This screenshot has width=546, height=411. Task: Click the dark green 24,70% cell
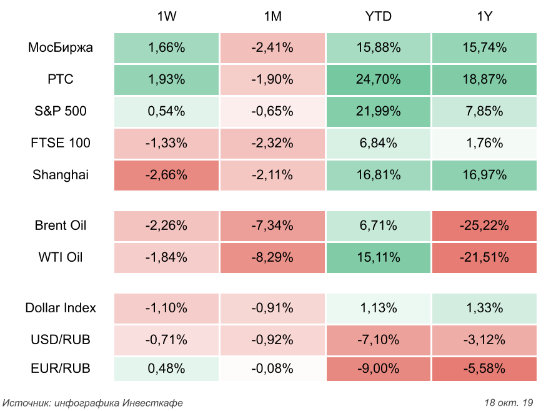point(378,79)
